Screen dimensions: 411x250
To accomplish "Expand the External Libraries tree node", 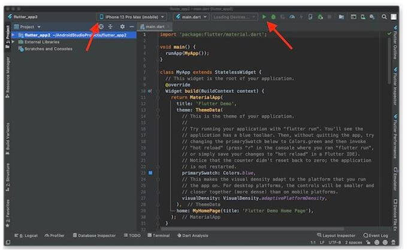I will [x=13, y=42].
